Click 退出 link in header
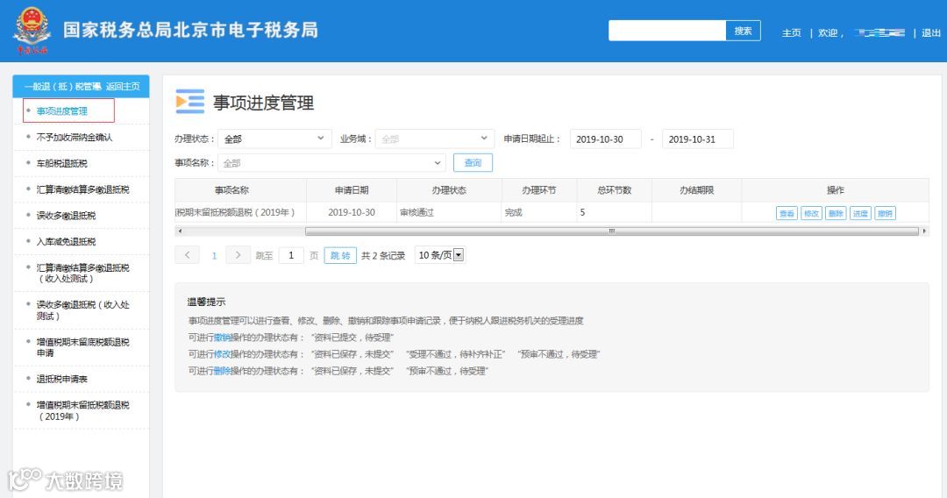This screenshot has width=947, height=498. tap(930, 32)
